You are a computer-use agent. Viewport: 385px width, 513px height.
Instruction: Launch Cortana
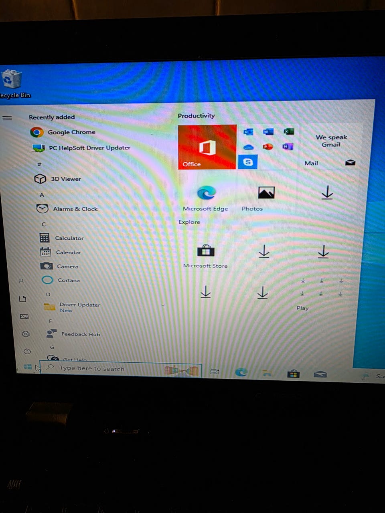[x=61, y=280]
